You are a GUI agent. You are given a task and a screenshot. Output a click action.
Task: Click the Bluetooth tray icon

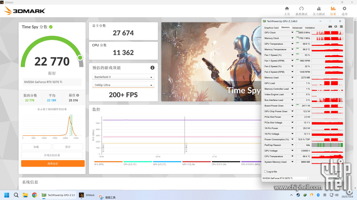click(x=318, y=195)
